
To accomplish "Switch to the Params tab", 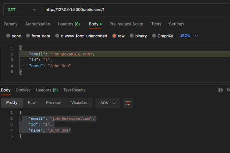I will tap(10, 24).
